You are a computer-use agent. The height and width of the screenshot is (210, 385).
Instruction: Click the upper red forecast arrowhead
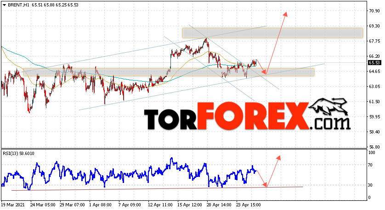(285, 14)
